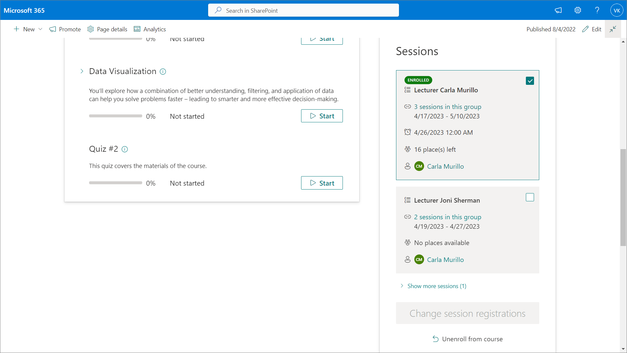Click the Data Visualization progress bar
The image size is (627, 353).
coord(115,116)
